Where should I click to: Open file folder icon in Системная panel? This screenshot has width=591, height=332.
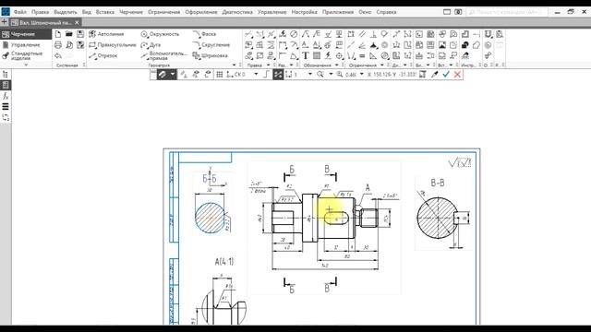[x=68, y=34]
